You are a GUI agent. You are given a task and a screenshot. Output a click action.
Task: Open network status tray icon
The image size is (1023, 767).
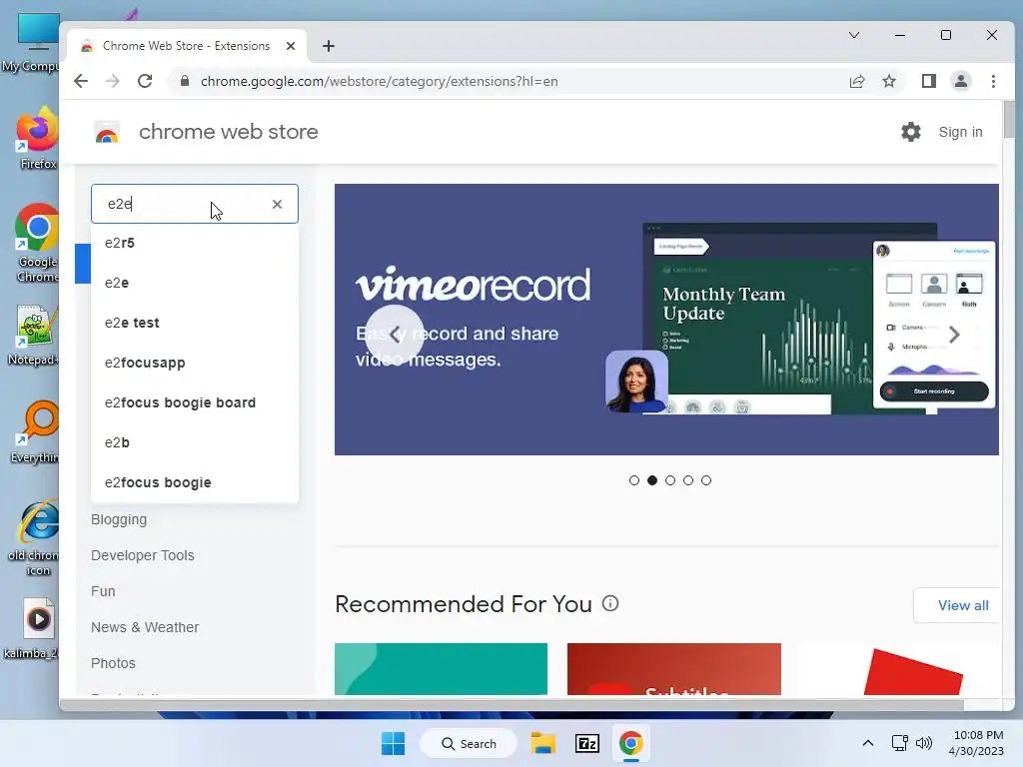(900, 743)
